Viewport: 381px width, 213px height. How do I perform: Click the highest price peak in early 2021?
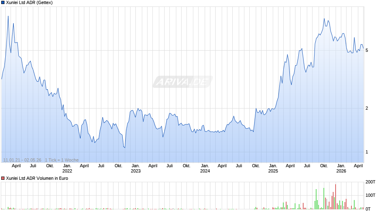8,16
